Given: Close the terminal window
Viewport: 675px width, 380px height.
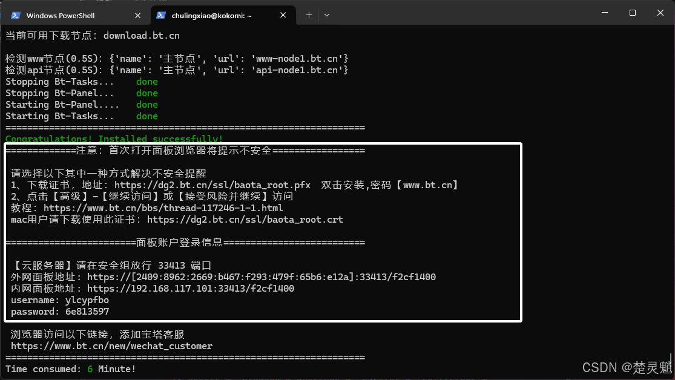Looking at the screenshot, I should pyautogui.click(x=660, y=13).
